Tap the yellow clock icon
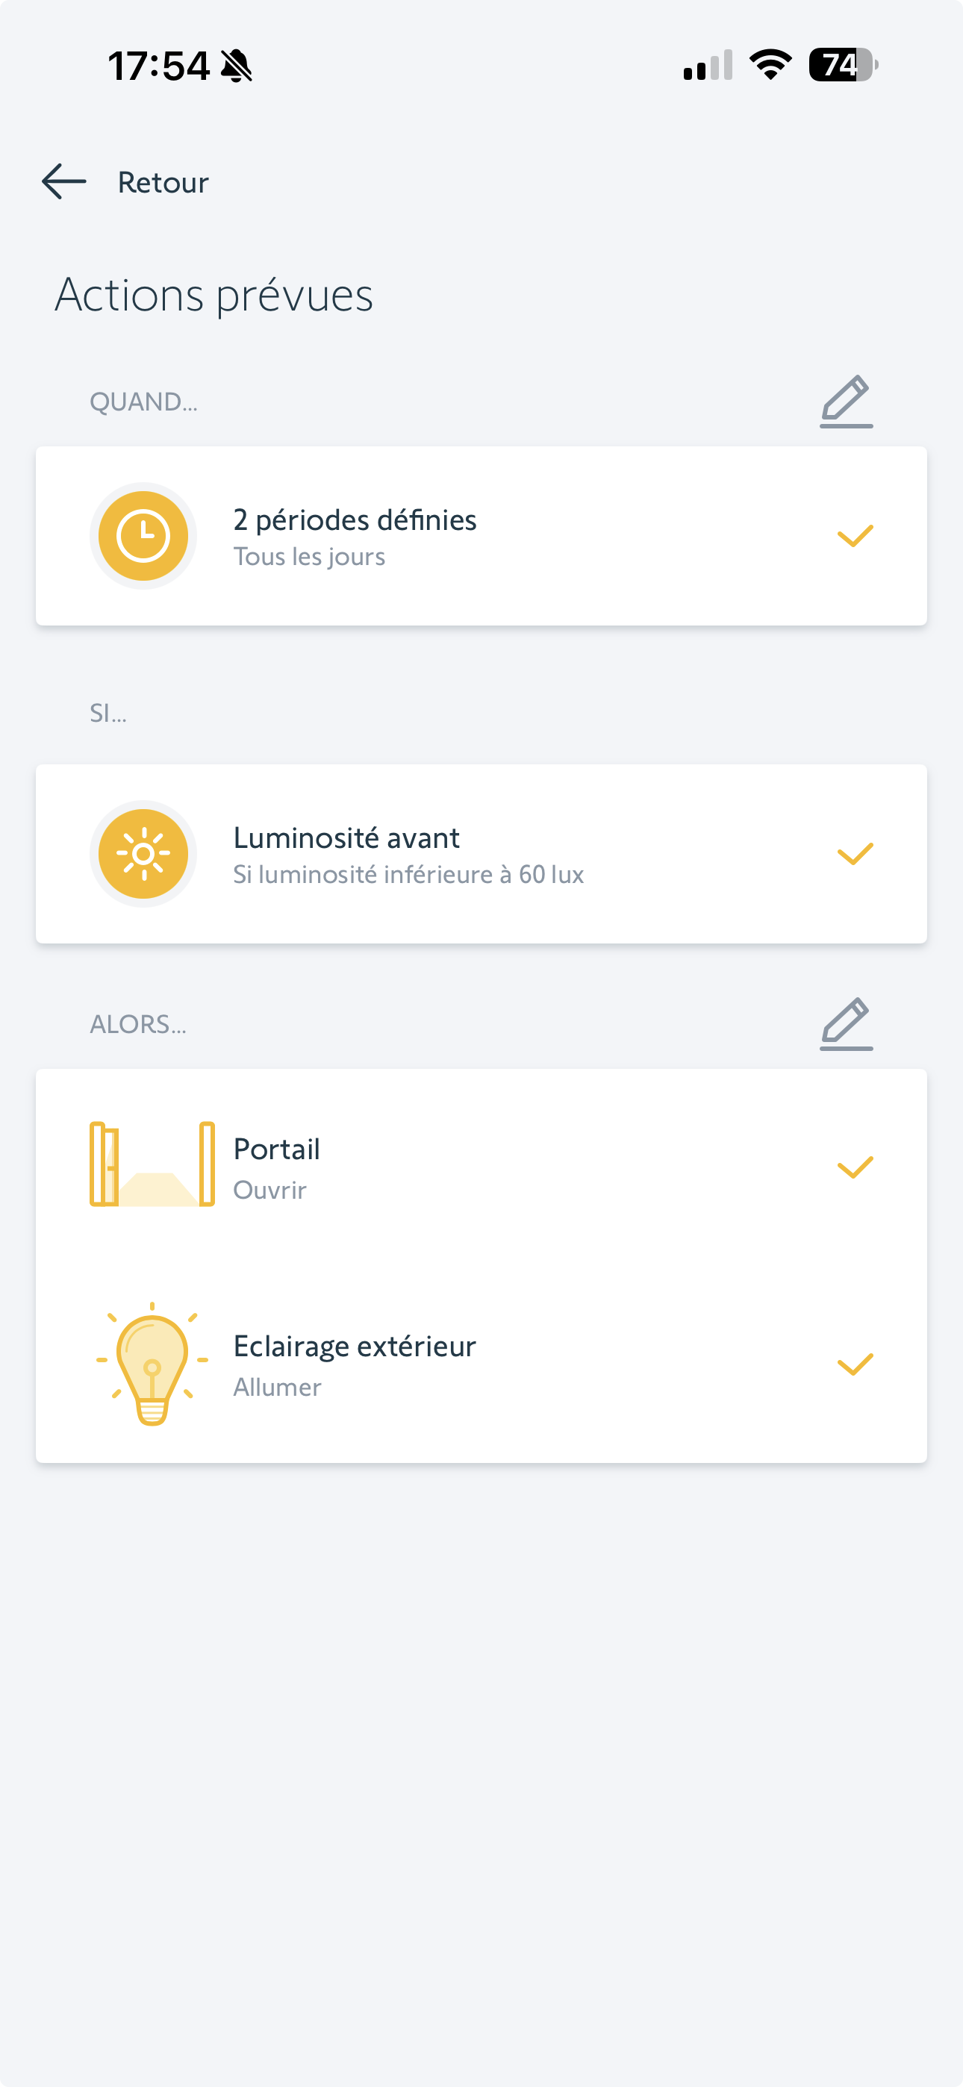This screenshot has width=963, height=2087. tap(143, 535)
